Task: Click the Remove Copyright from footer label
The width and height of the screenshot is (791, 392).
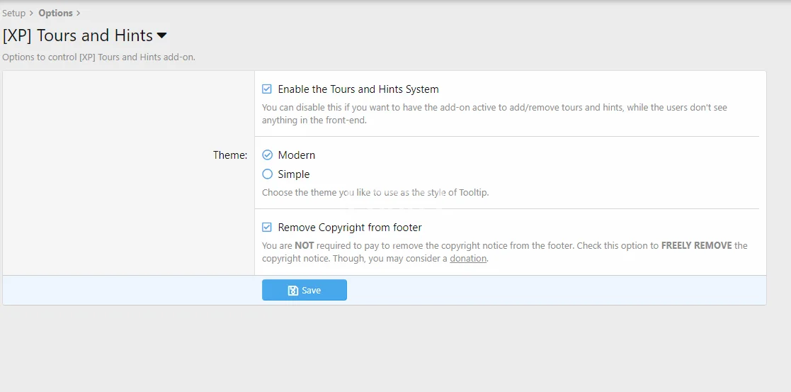Action: coord(349,228)
